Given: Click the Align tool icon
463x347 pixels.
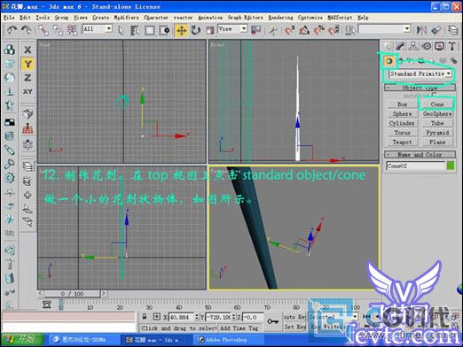Looking at the screenshot, I should pyautogui.click(x=436, y=30).
